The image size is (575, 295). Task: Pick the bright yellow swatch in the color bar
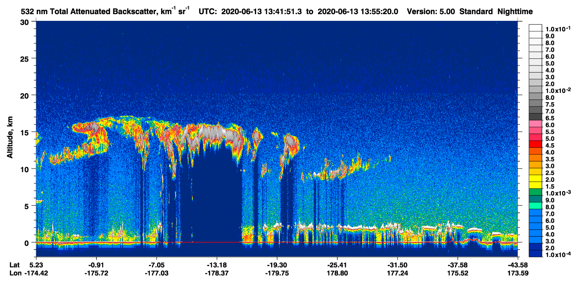pyautogui.click(x=535, y=179)
